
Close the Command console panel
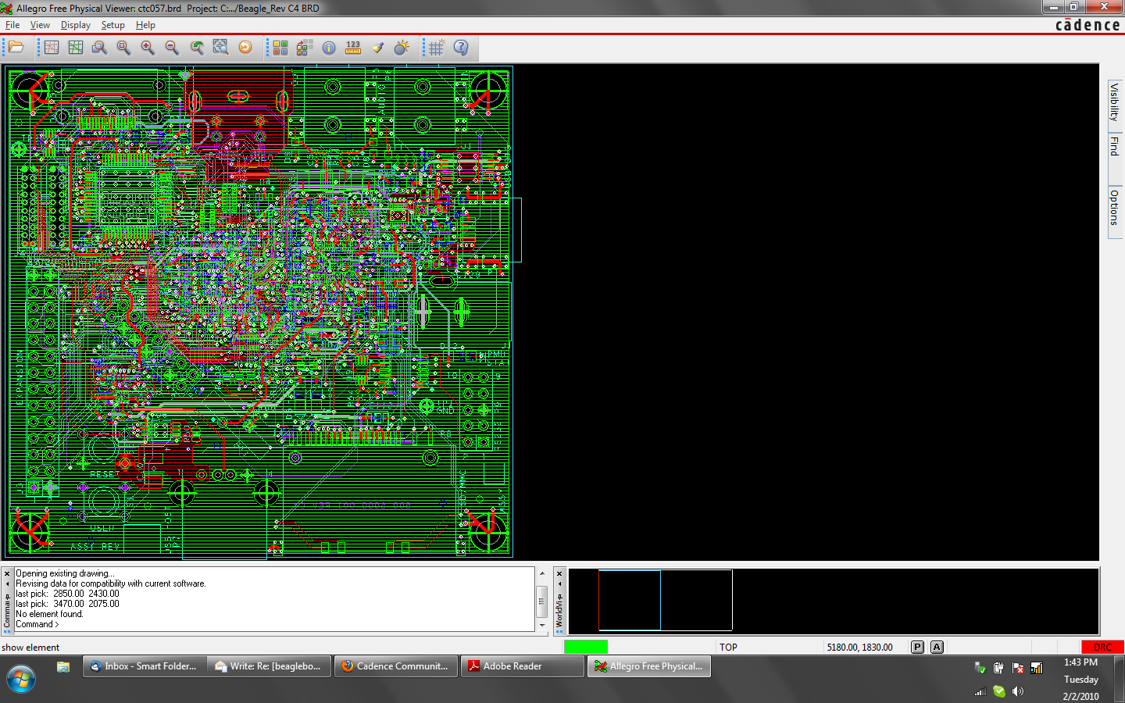click(x=8, y=573)
